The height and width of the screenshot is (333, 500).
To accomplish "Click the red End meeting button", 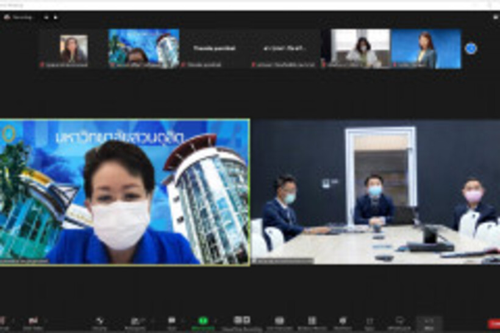I will pos(494,323).
